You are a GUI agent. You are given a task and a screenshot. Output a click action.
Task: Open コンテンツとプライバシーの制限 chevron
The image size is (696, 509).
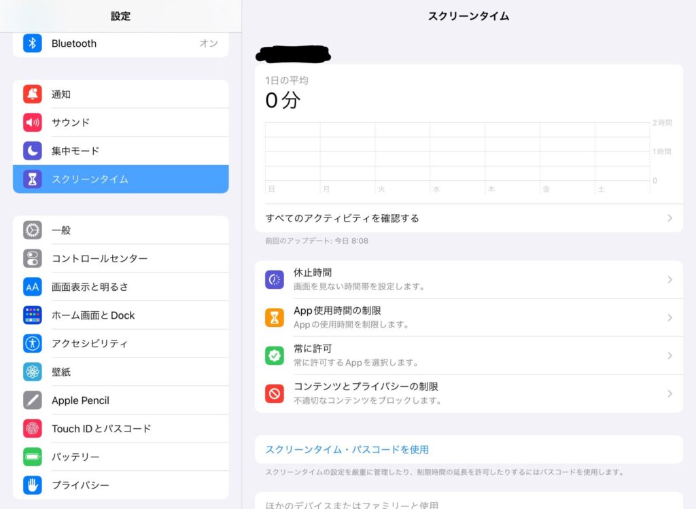pos(669,394)
